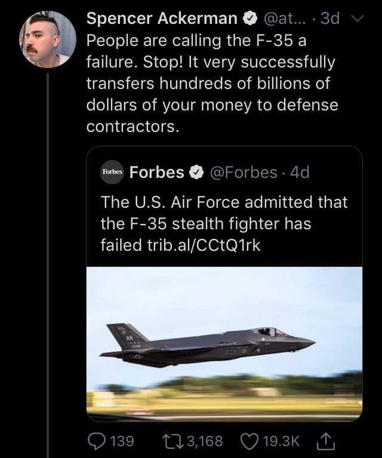Click Spencer Ackerman's verified badge
This screenshot has height=458, width=382.
click(x=249, y=19)
